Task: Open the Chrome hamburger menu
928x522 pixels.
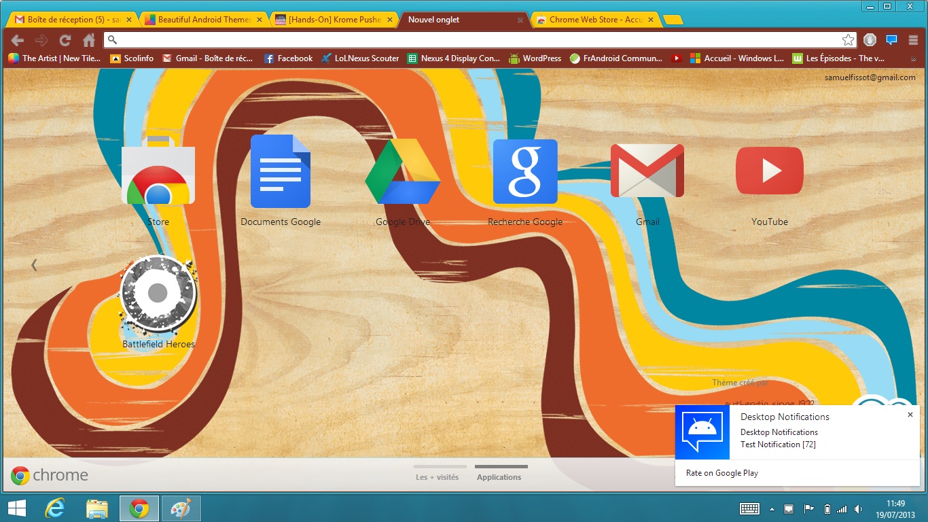Action: pos(913,40)
